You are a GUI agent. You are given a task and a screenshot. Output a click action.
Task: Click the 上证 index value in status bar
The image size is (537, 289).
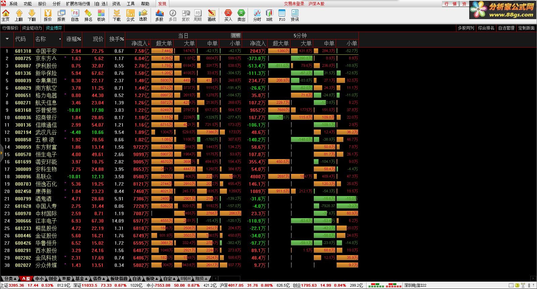[x=17, y=285]
